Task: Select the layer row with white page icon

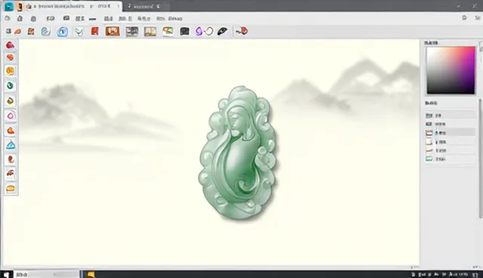Action: click(x=450, y=142)
